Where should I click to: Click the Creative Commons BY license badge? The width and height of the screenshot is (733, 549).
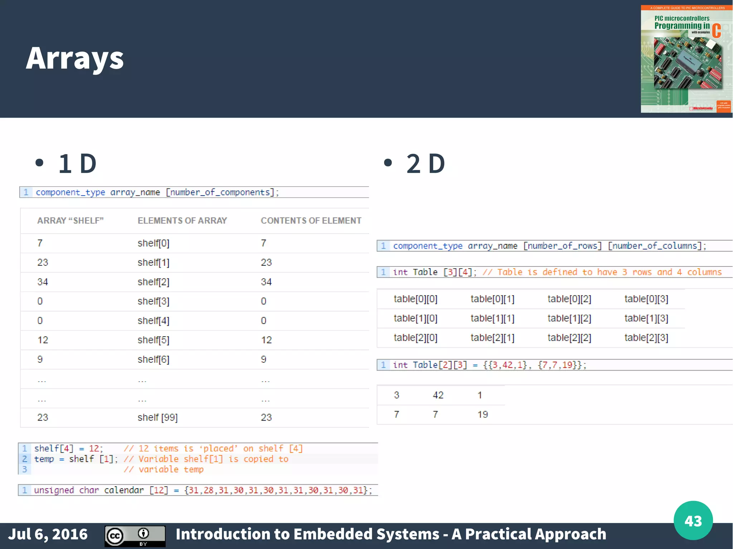click(135, 536)
